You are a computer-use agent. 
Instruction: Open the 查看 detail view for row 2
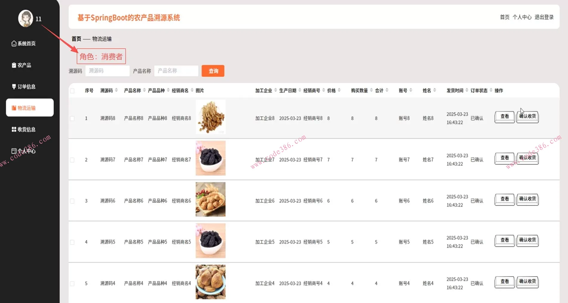tap(504, 158)
